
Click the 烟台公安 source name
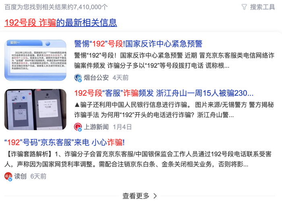click(96, 78)
